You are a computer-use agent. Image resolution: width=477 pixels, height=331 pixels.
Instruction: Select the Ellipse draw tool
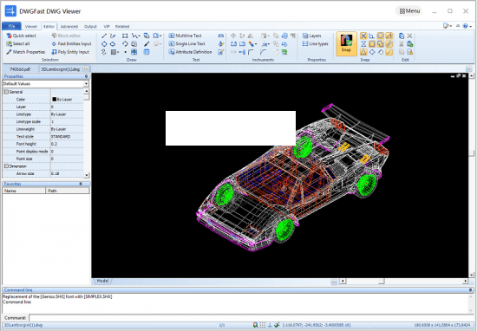click(x=113, y=44)
